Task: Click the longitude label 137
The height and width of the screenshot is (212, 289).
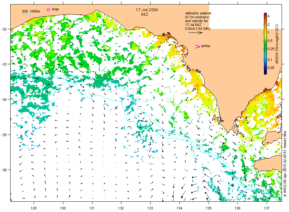Action: pos(267,208)
